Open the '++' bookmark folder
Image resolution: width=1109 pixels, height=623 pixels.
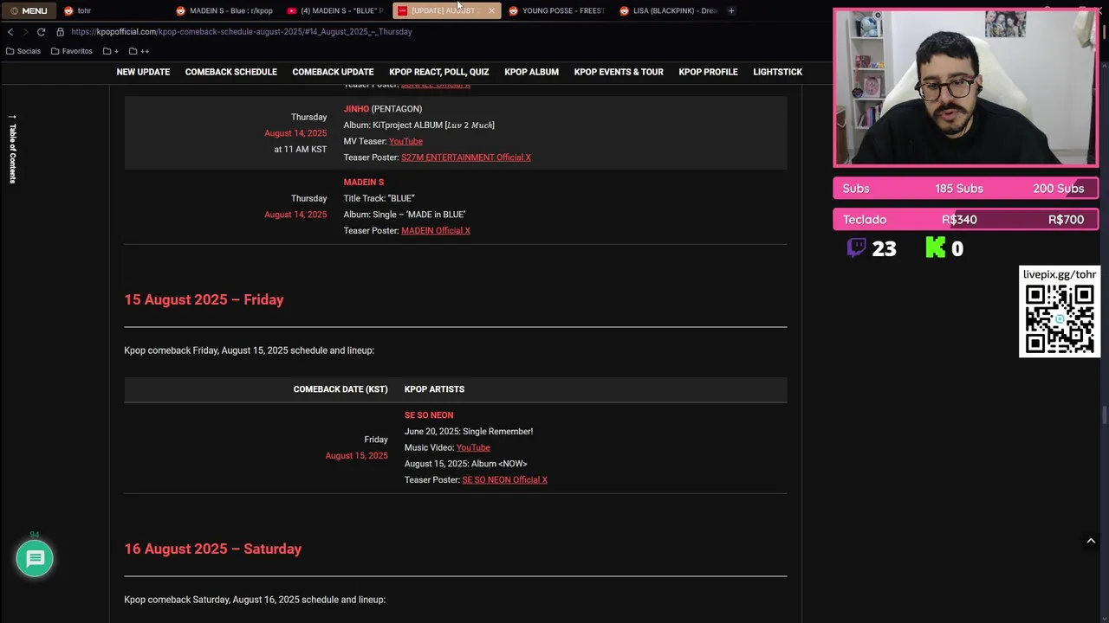click(x=139, y=51)
